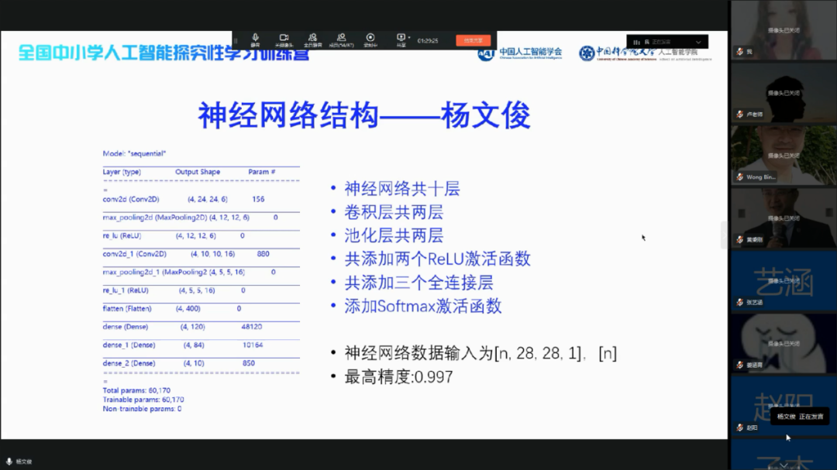
Task: Expand the share options arrow
Action: 409,37
